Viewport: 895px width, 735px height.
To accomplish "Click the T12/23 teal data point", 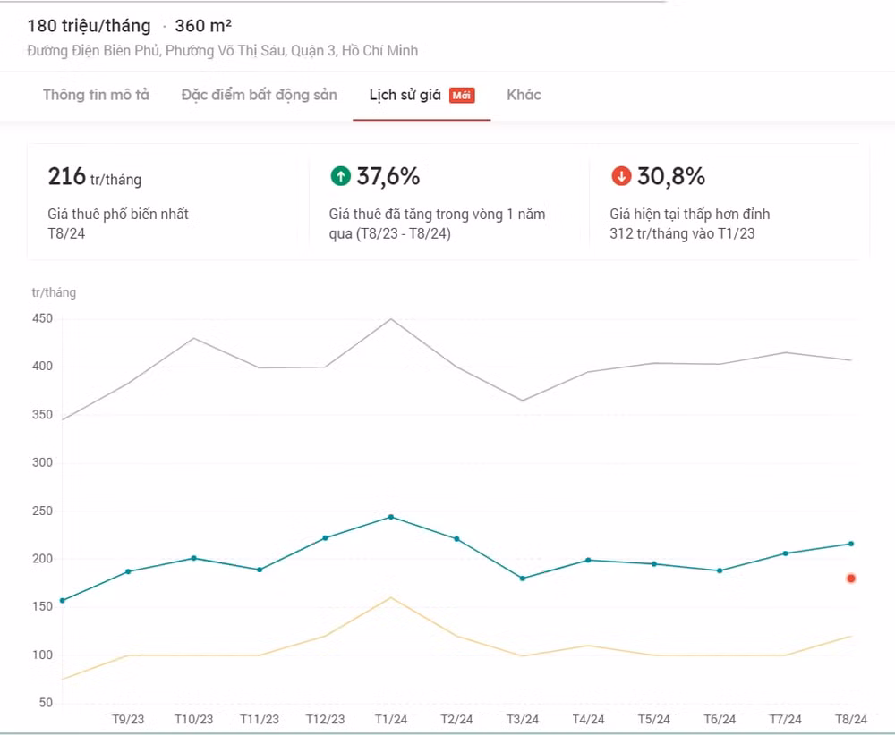I will point(326,537).
